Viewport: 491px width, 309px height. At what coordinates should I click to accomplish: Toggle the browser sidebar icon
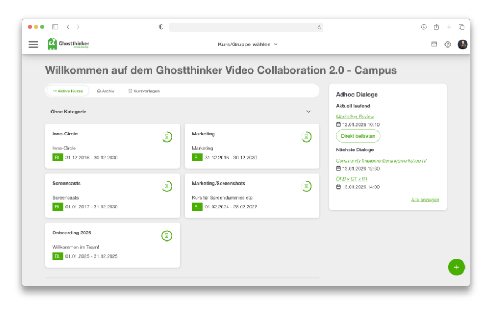click(55, 27)
